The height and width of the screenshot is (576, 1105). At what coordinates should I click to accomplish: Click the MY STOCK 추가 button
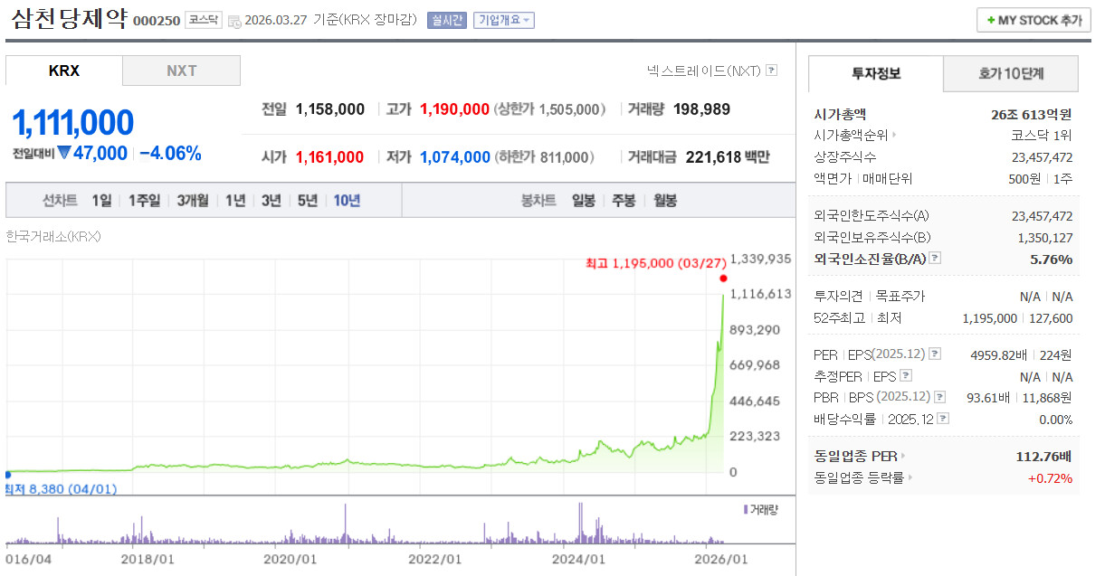point(1034,20)
